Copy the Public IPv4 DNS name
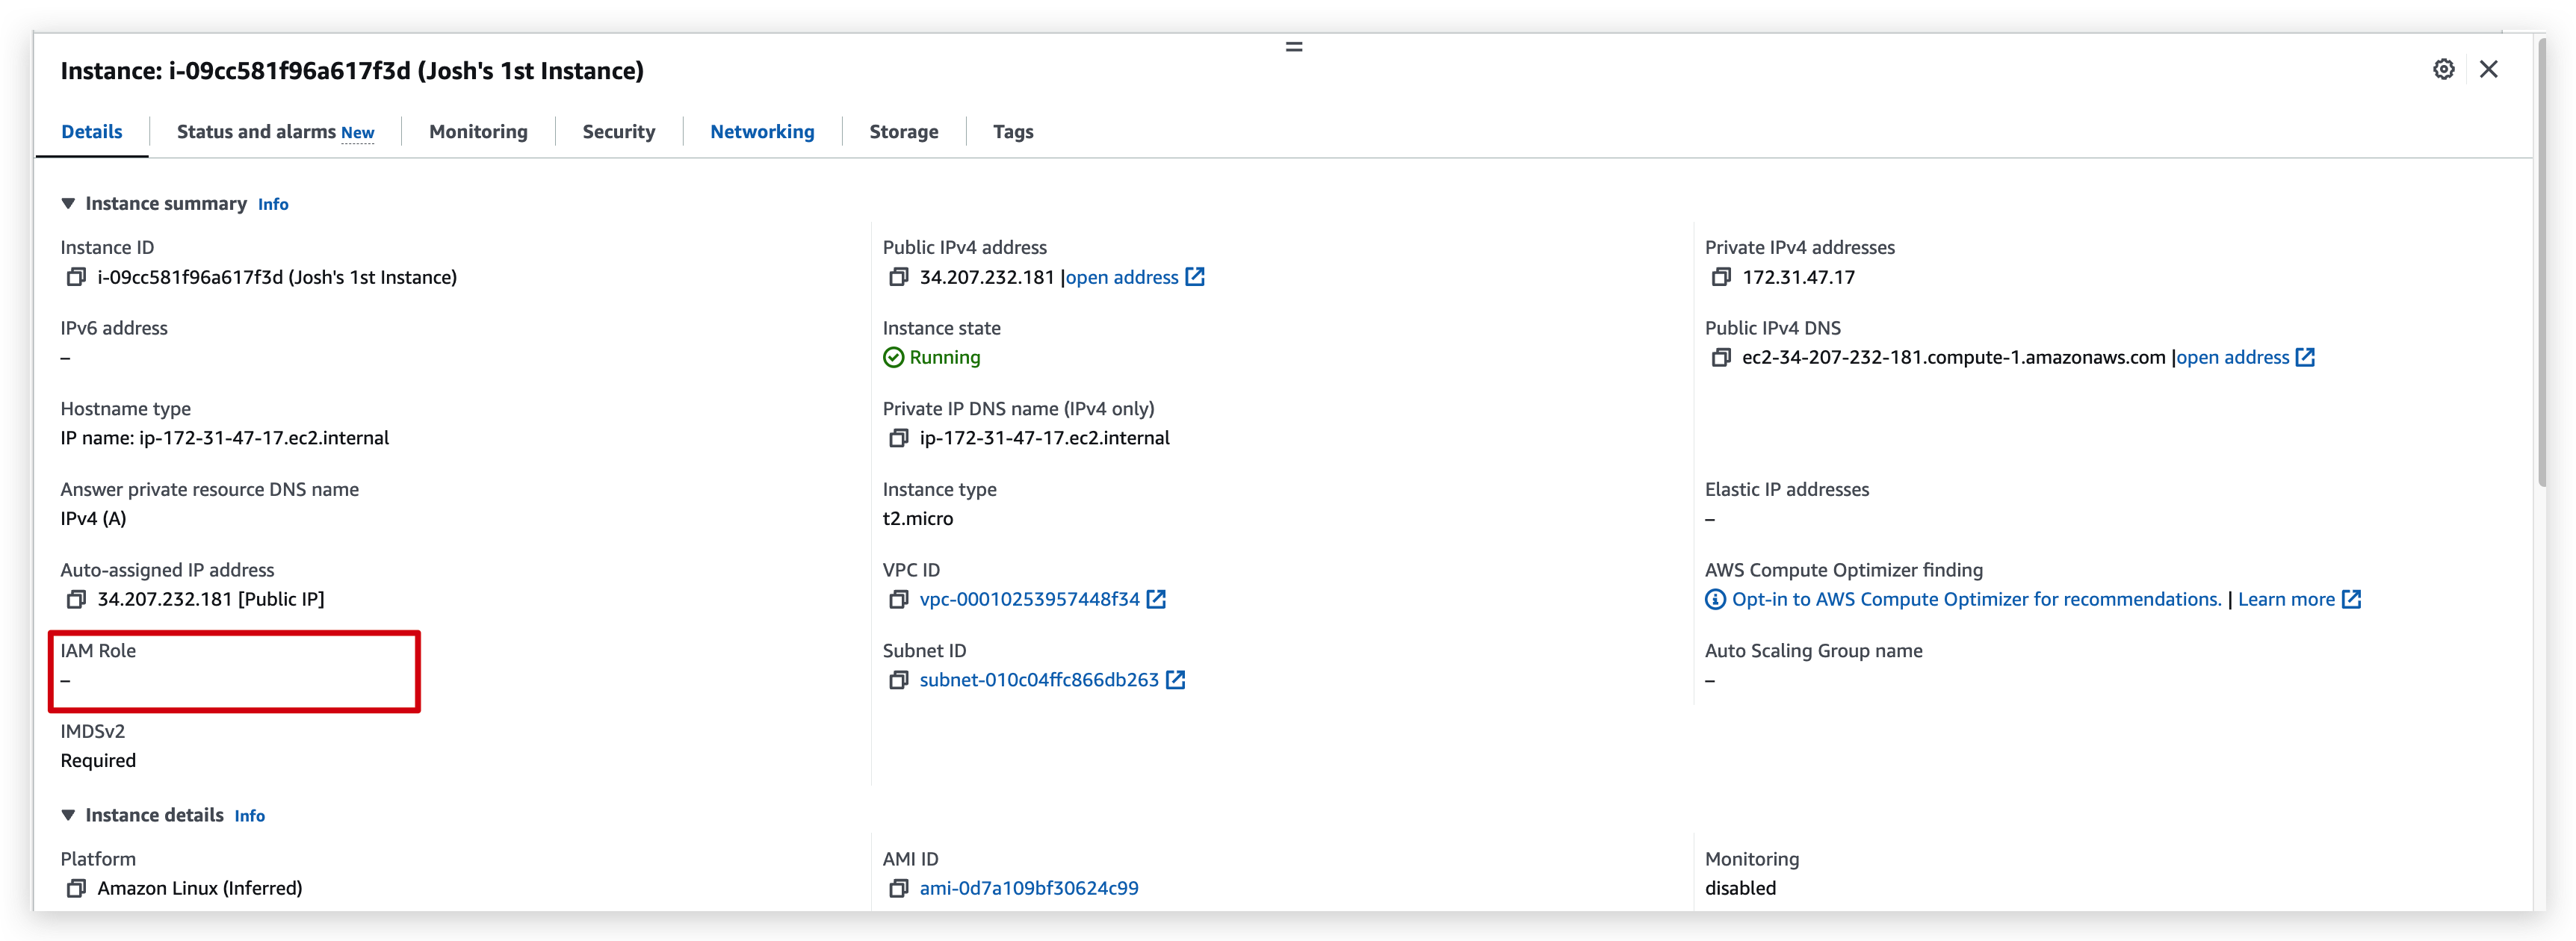This screenshot has width=2576, height=941. [1722, 357]
